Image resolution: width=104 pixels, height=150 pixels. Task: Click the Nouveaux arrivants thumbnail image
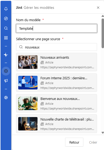(x=28, y=62)
